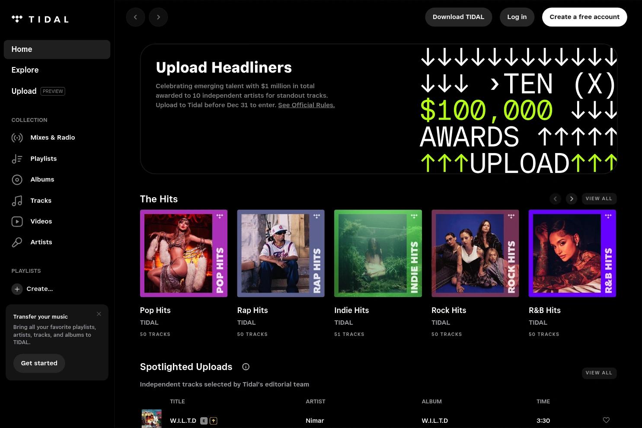
Task: Click the ARTIST column header
Action: (316, 402)
